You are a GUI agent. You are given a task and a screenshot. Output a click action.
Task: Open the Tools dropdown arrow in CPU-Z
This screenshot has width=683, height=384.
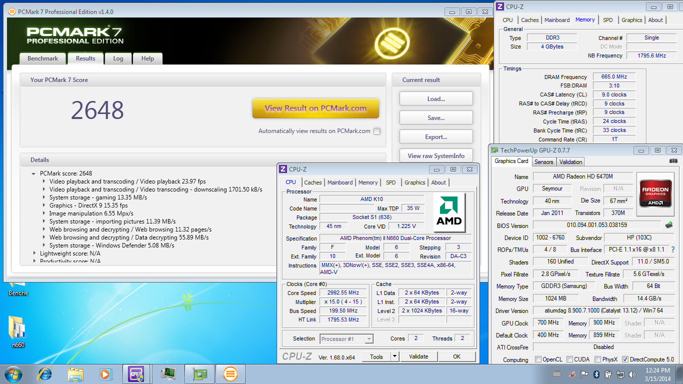click(x=394, y=356)
